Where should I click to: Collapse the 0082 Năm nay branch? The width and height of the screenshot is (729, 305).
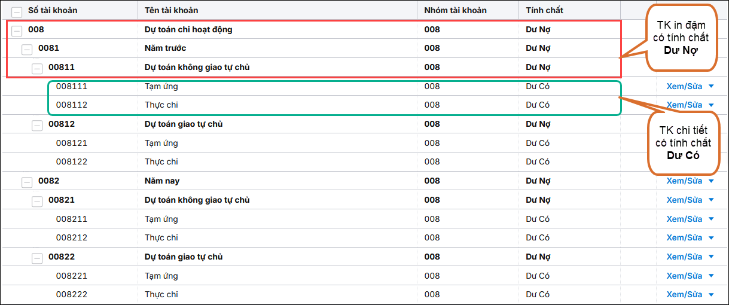[x=27, y=182]
